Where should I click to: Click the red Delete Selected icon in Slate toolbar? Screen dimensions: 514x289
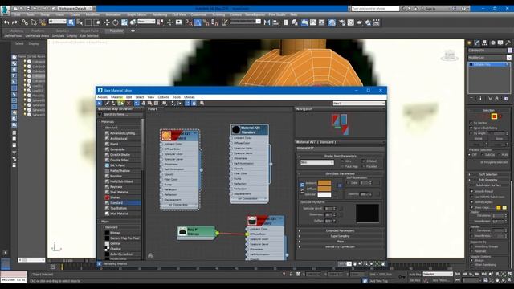tap(128, 104)
